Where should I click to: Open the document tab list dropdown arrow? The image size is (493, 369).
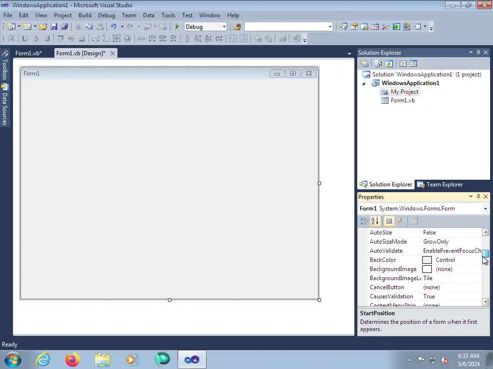350,54
